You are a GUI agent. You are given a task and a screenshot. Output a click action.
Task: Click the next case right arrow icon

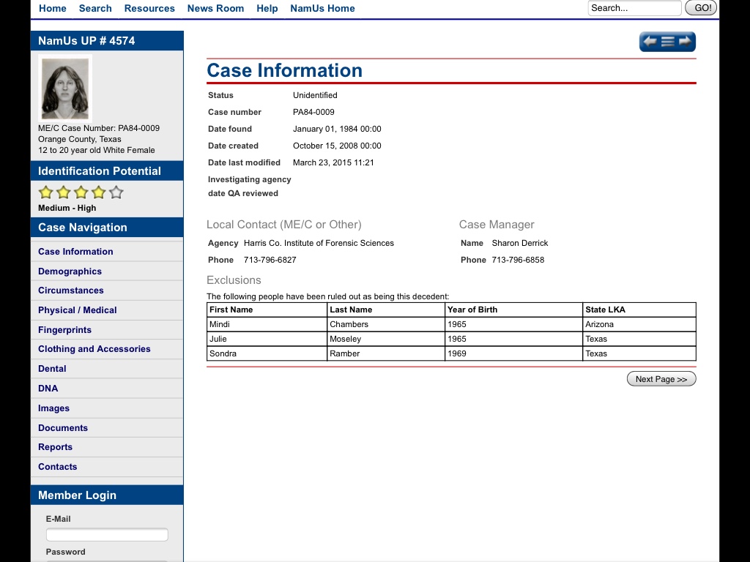tap(686, 42)
